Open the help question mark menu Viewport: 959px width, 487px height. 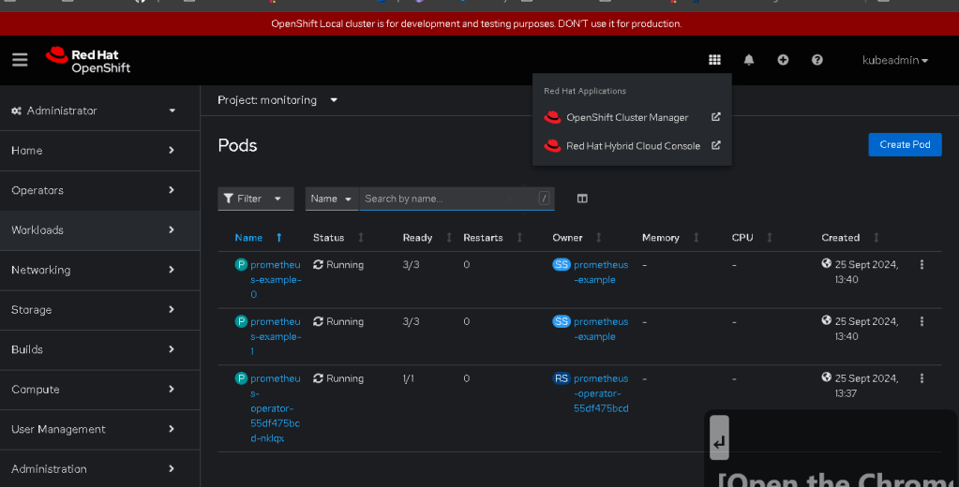[817, 60]
